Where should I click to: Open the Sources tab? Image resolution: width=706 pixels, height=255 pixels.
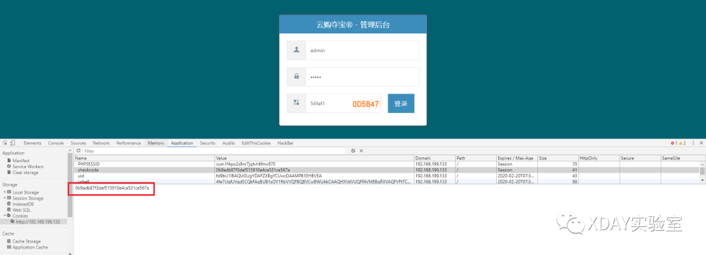[x=78, y=143]
